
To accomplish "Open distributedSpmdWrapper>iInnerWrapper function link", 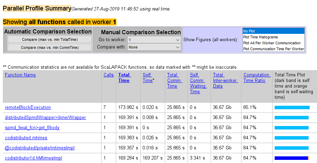I will coord(45,118).
